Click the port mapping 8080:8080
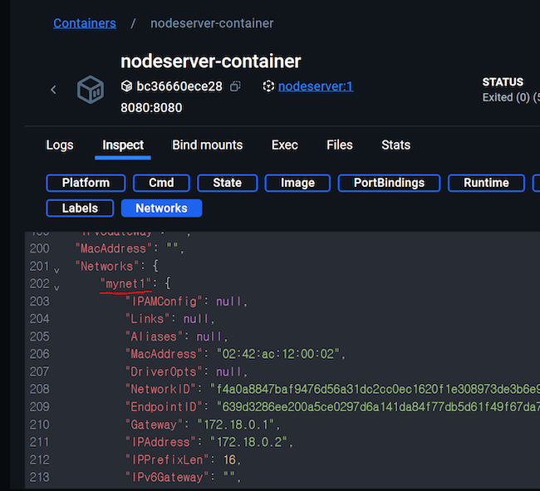The height and width of the screenshot is (491, 540). (151, 108)
